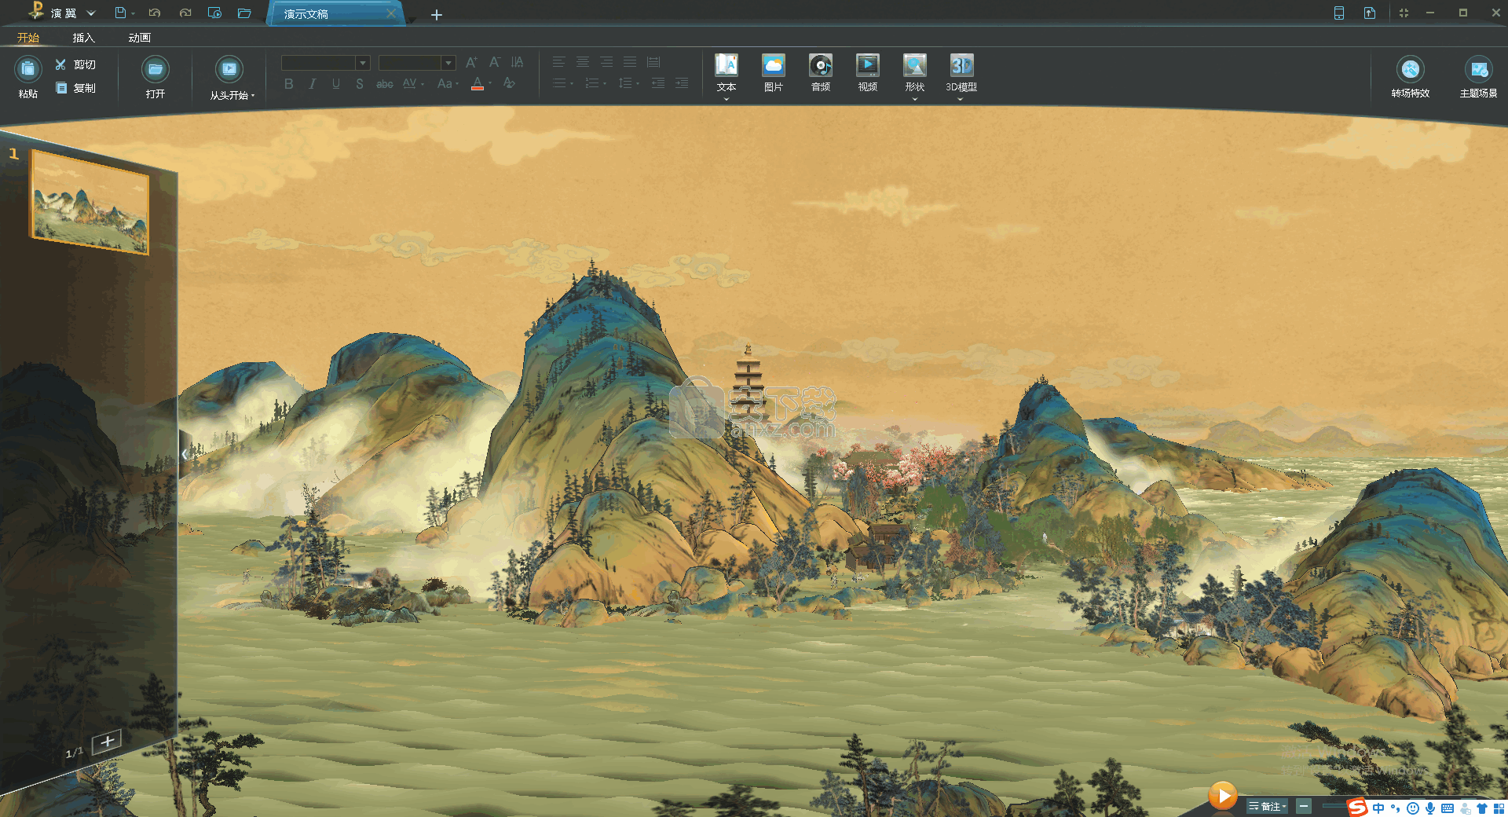Click the preview playback icon in title bar

coord(214,13)
